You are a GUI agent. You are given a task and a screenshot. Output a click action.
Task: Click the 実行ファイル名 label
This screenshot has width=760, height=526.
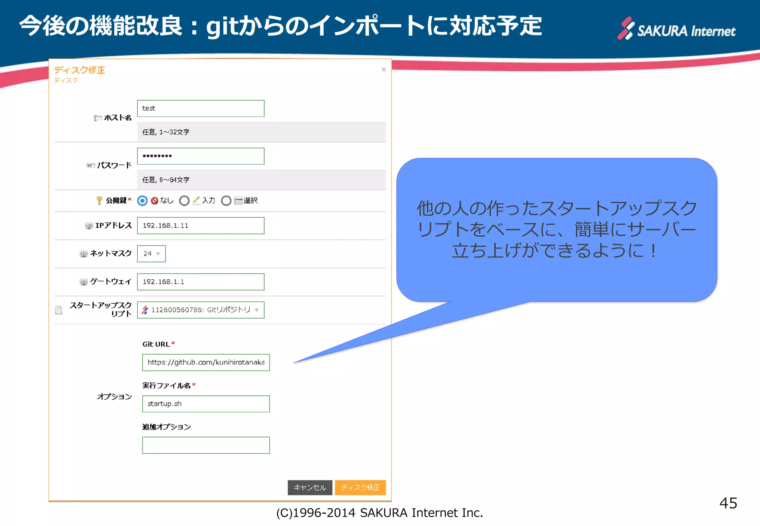tap(167, 385)
